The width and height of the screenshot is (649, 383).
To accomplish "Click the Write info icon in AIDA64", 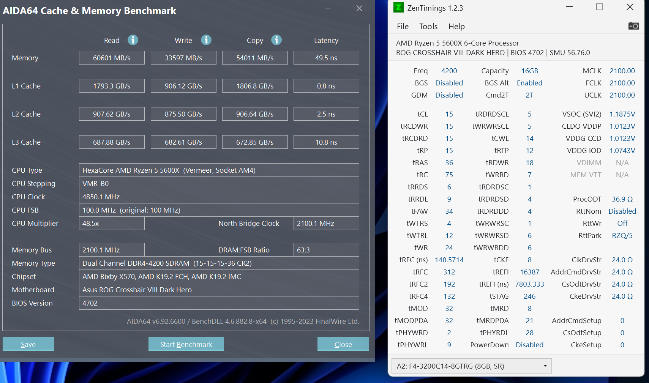I will pos(206,40).
